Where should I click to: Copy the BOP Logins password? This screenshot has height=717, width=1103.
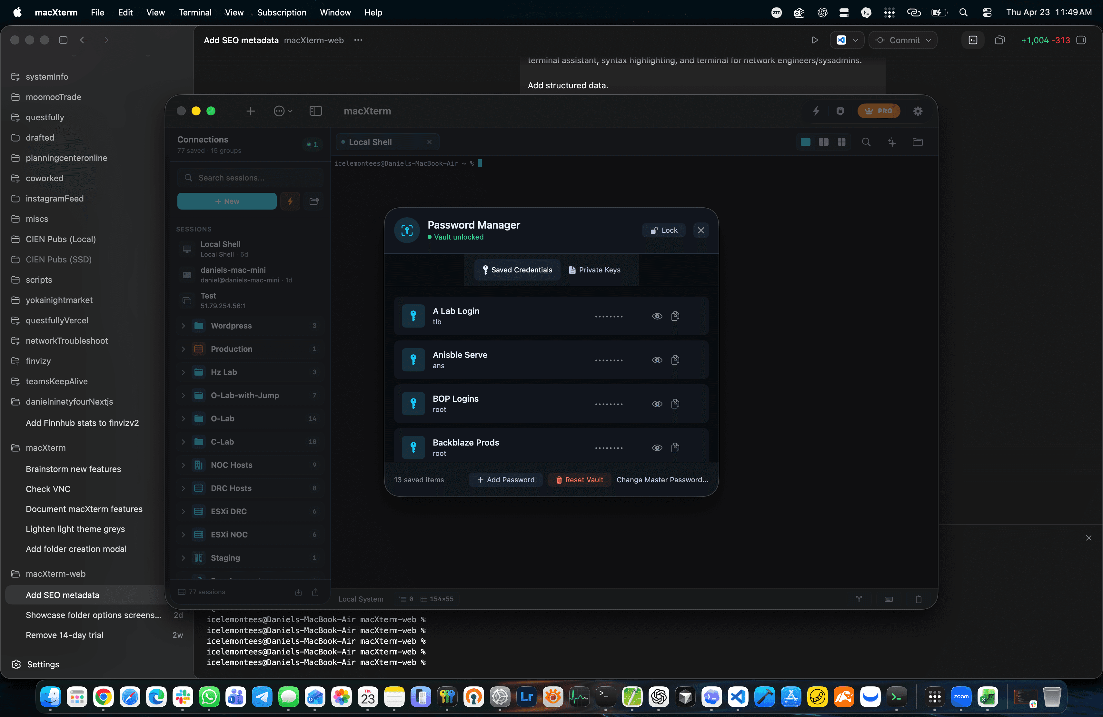coord(675,403)
